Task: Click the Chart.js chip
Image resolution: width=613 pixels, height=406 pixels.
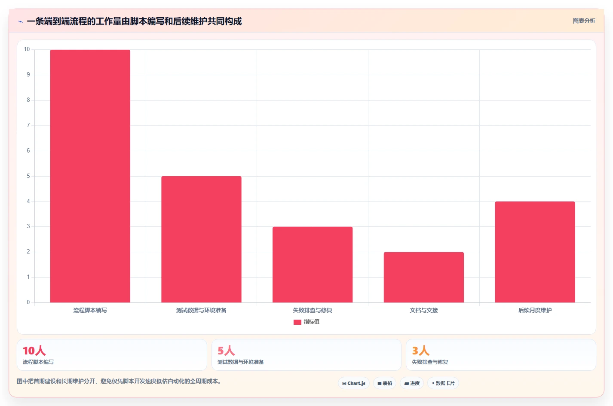Action: (354, 383)
